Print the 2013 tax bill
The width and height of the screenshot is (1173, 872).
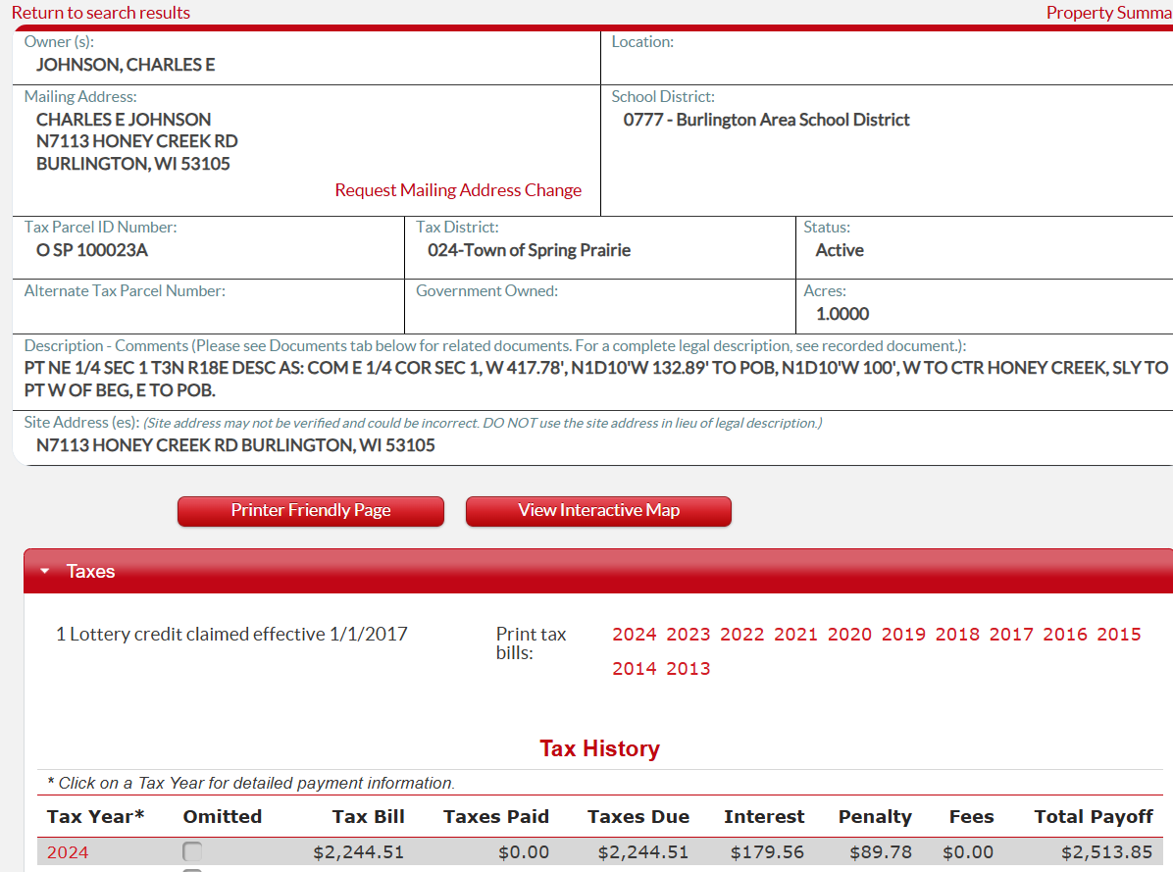pos(688,669)
